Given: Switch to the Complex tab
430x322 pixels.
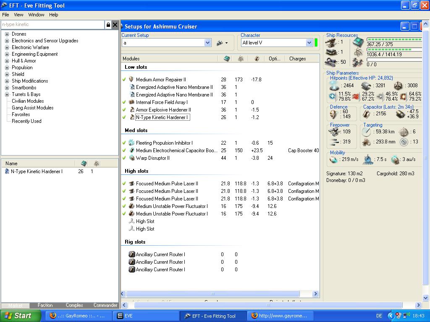Looking at the screenshot, I should (x=74, y=305).
